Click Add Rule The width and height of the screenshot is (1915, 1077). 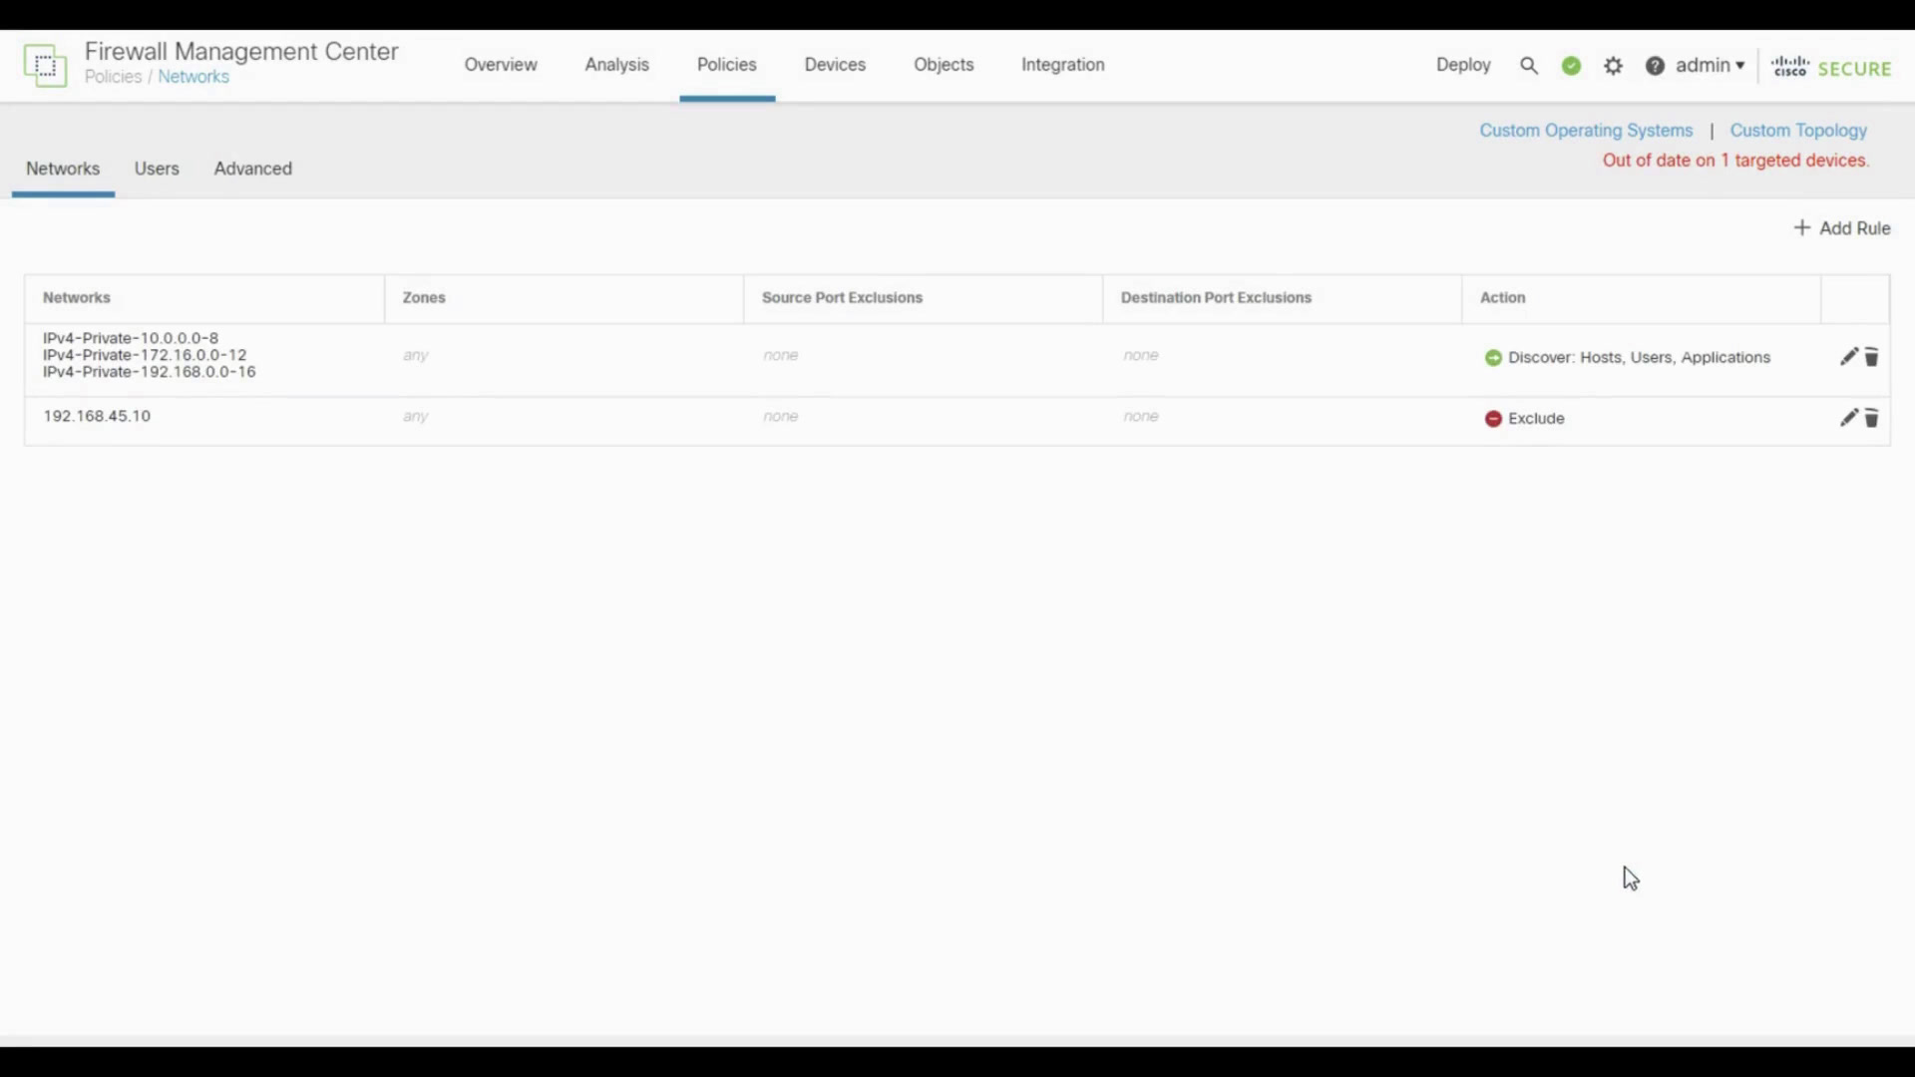(1842, 228)
